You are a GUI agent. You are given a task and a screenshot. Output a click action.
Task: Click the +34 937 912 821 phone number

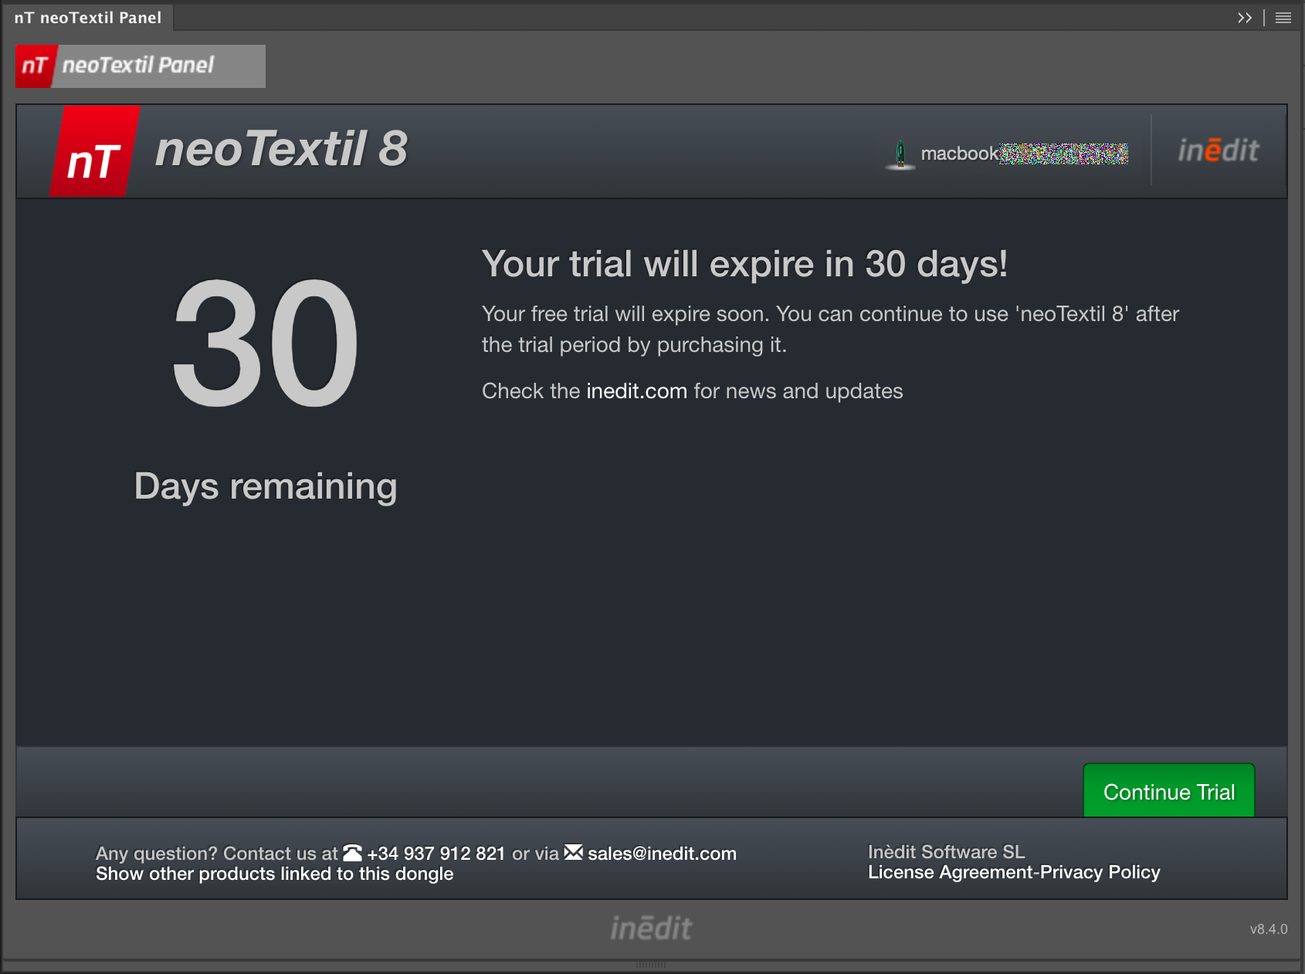coord(436,854)
